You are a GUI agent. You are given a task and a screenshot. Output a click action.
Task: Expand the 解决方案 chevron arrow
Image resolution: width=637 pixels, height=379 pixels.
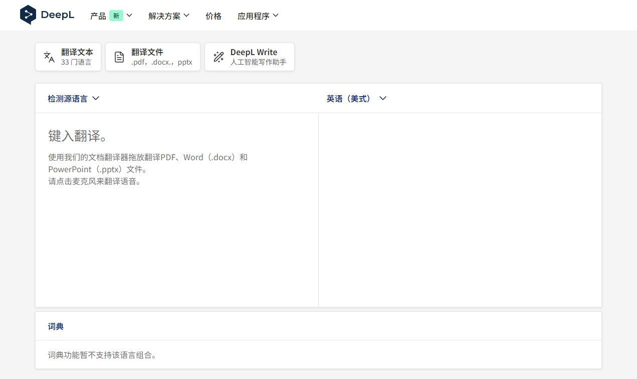pyautogui.click(x=186, y=16)
